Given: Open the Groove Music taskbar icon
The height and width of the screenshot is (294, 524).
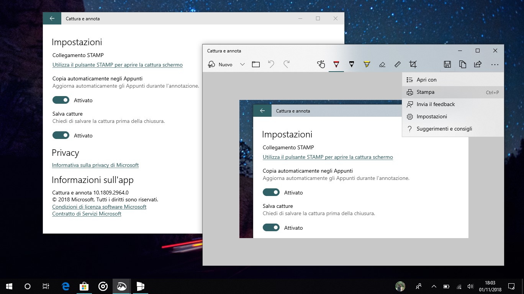Looking at the screenshot, I should click(x=103, y=286).
